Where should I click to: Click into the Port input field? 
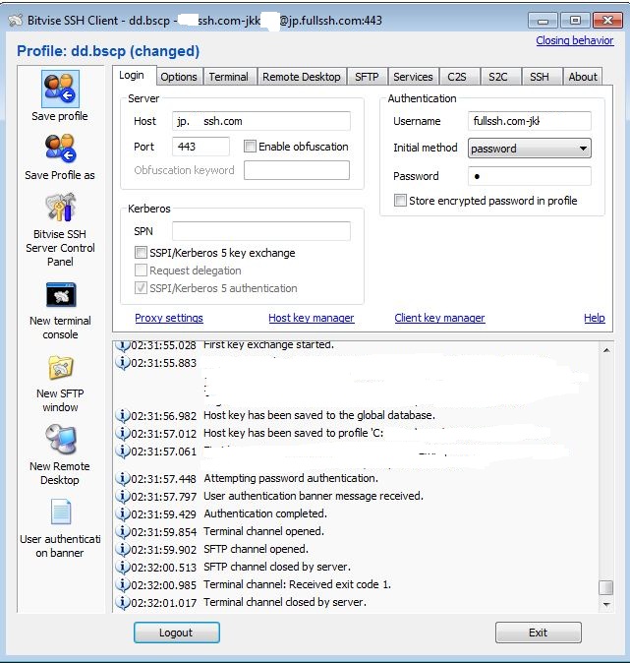click(200, 147)
